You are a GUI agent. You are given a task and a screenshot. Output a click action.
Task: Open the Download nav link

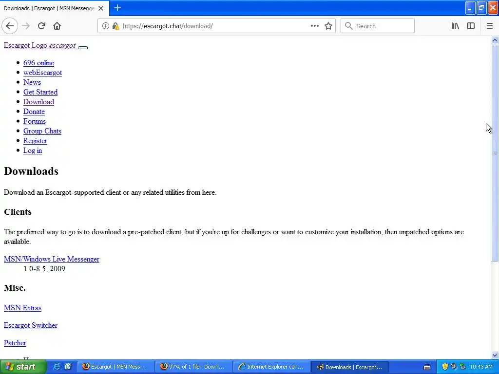coord(39,102)
